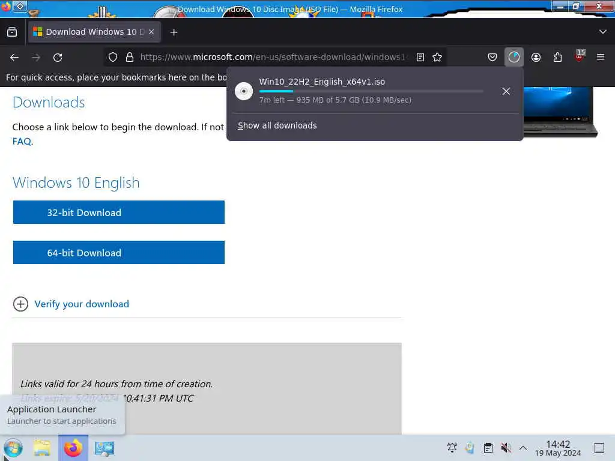Click the laptop image thumbnail
615x461 pixels.
[x=560, y=112]
